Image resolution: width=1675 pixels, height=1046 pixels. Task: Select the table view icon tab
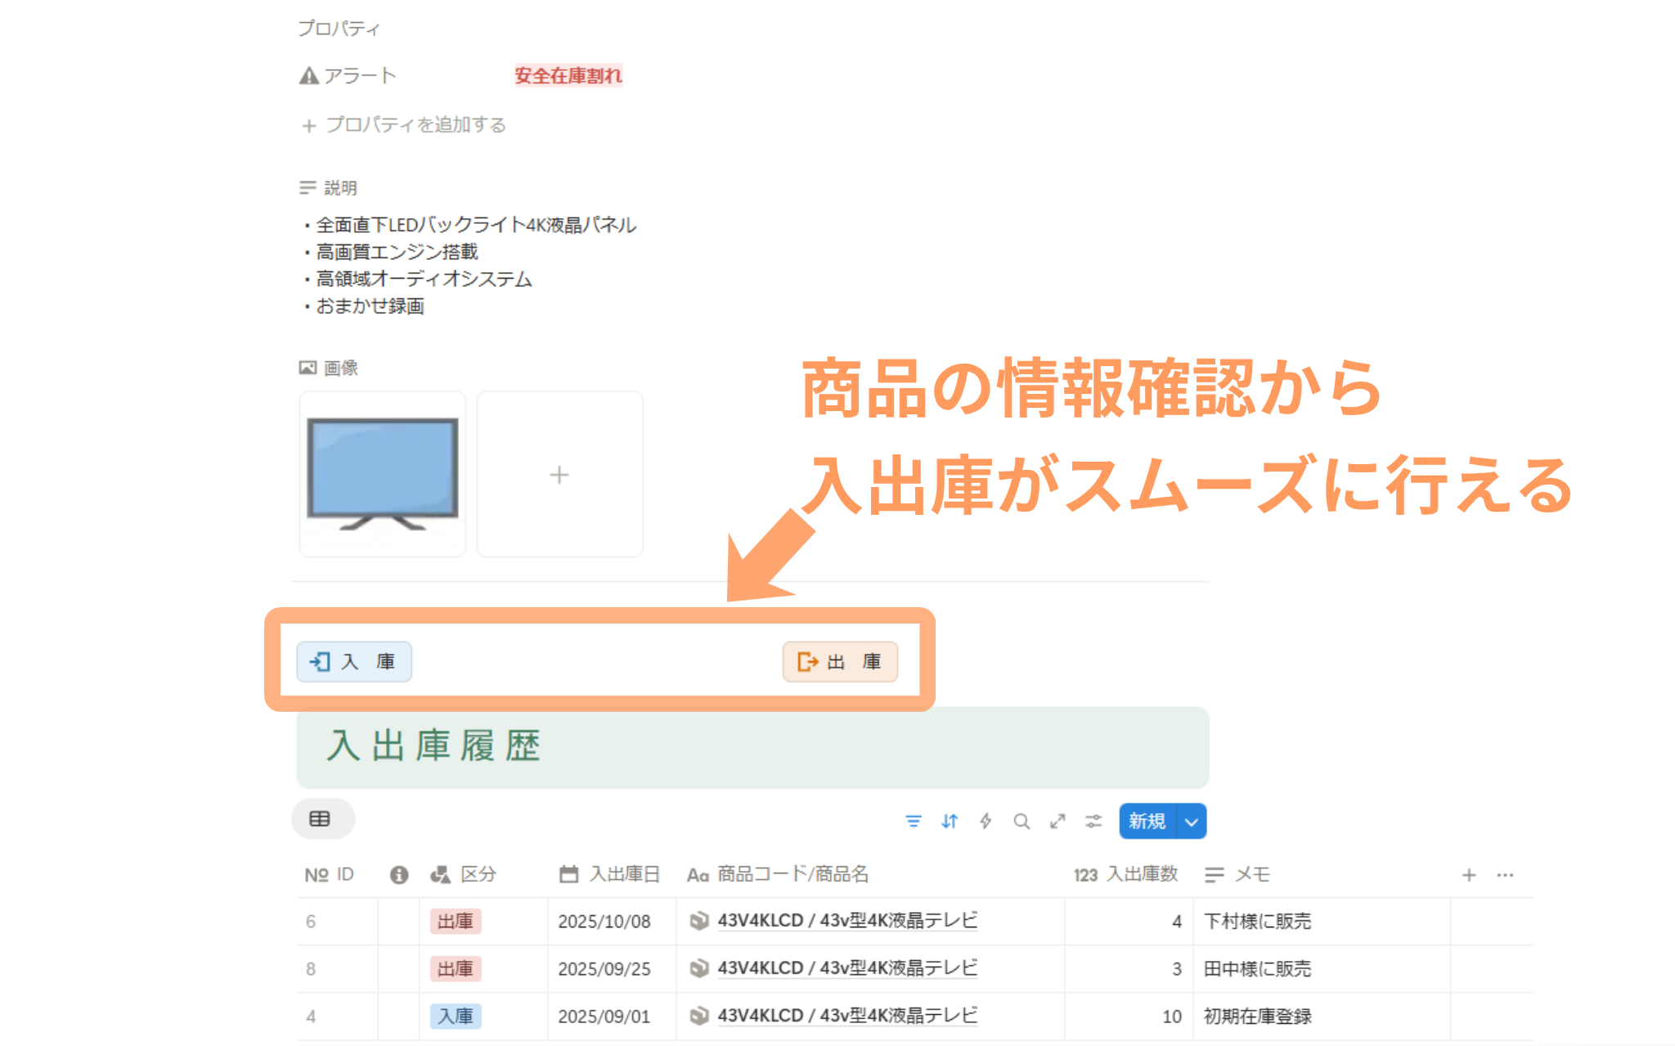320,819
